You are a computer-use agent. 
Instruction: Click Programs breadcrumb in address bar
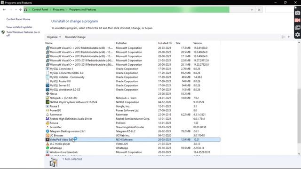(x=58, y=9)
